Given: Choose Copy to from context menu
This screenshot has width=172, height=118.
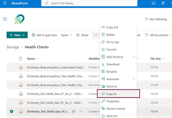Looking at the screenshot, I should point(111,94).
